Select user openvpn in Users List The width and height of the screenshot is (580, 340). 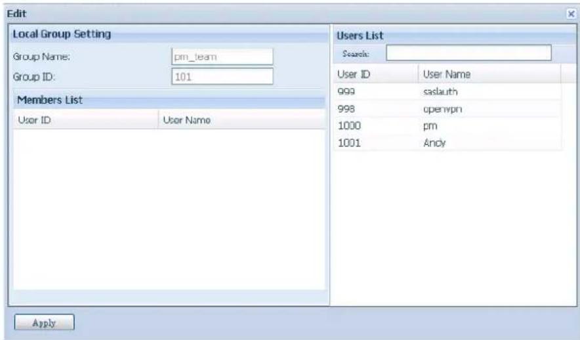(x=440, y=108)
